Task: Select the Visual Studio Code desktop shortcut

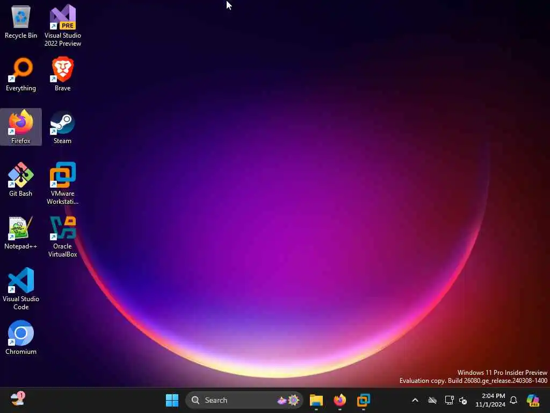Action: 21,289
